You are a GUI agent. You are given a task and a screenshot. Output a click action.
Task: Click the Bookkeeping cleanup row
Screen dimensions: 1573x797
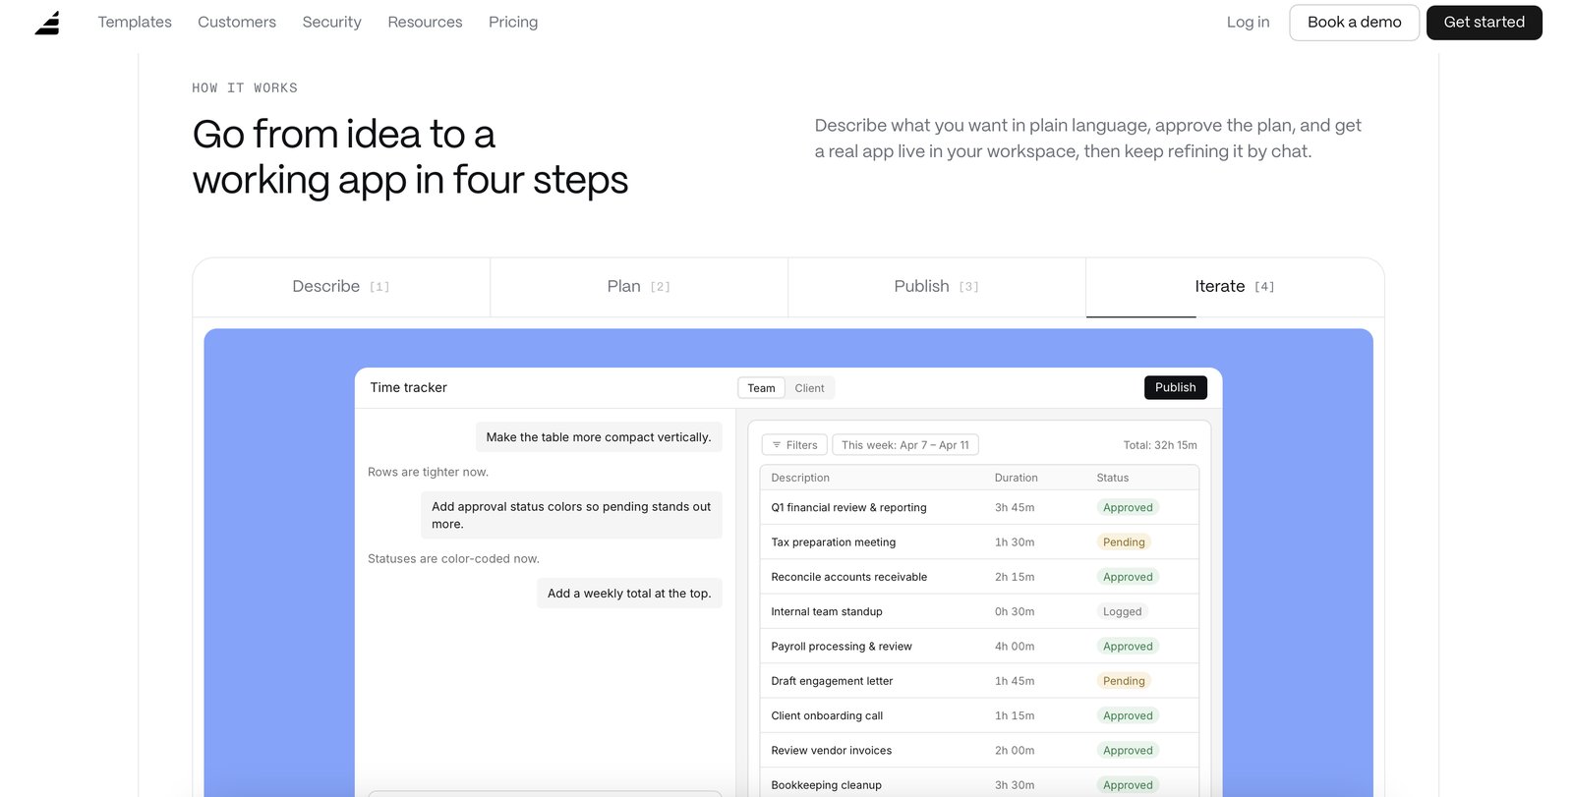pos(979,784)
